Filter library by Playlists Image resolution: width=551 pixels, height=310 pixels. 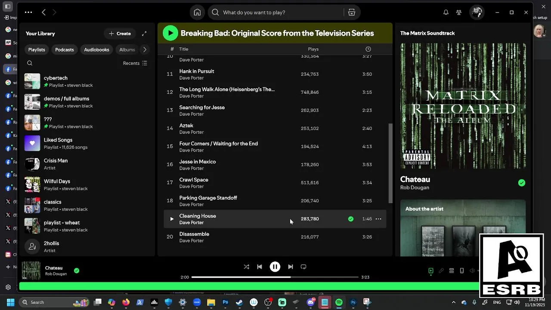pos(37,50)
